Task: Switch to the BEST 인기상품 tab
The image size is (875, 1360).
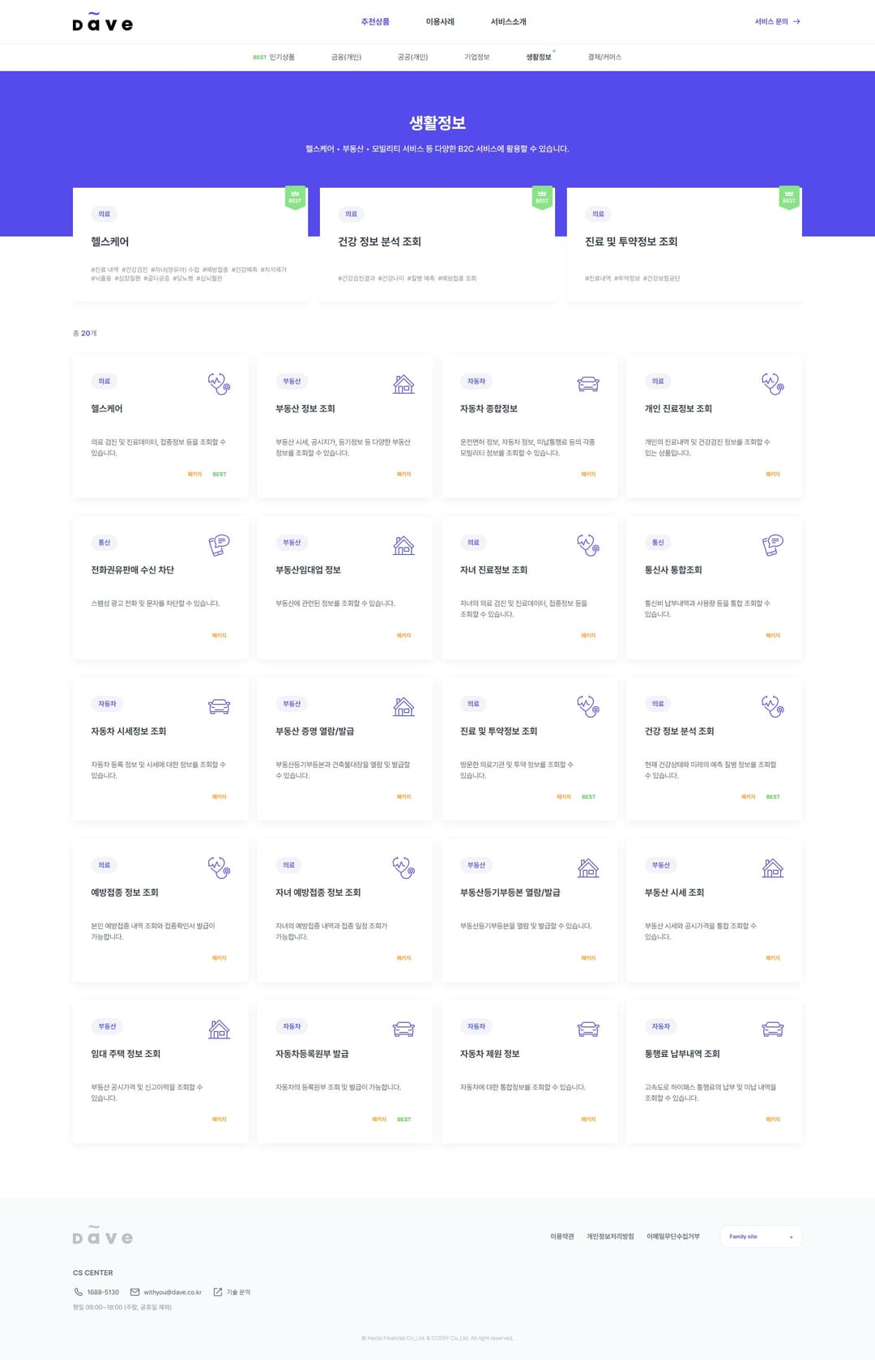Action: pyautogui.click(x=274, y=58)
